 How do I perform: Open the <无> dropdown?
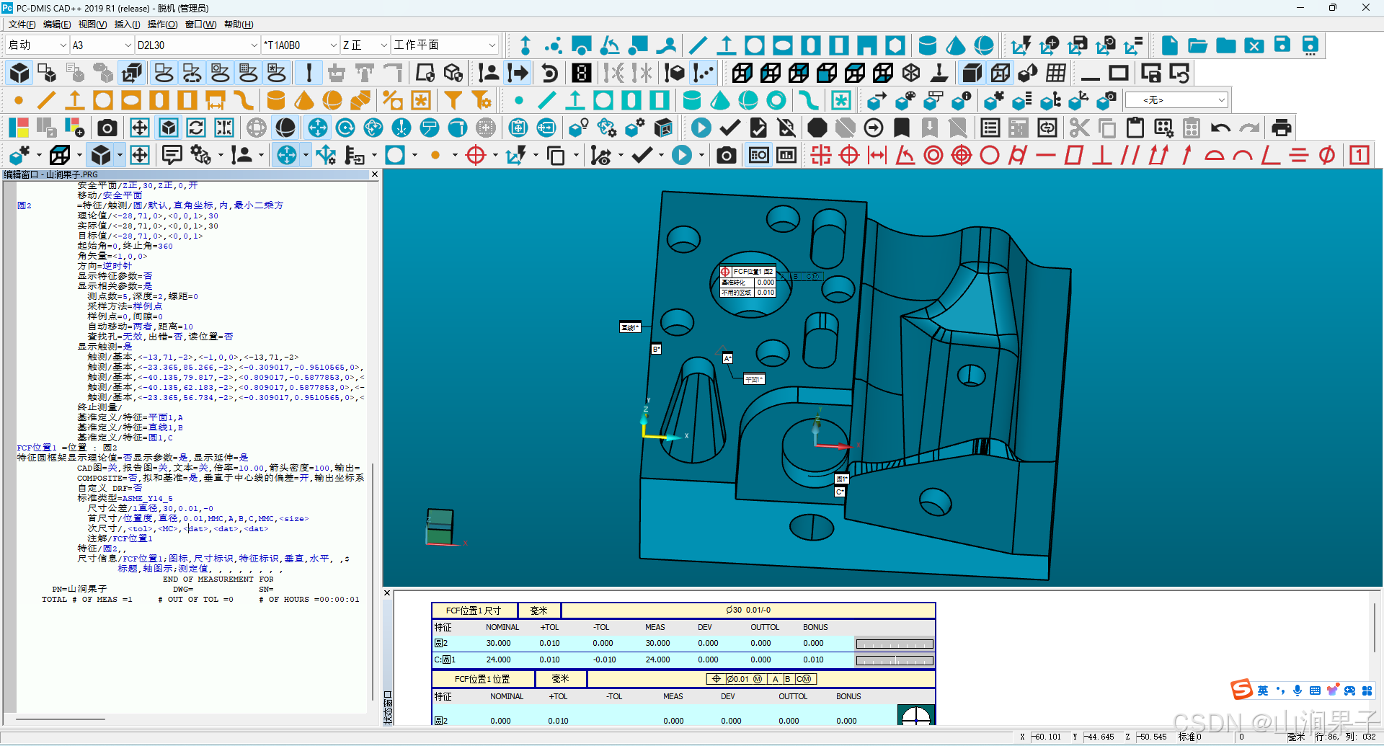tap(1176, 100)
